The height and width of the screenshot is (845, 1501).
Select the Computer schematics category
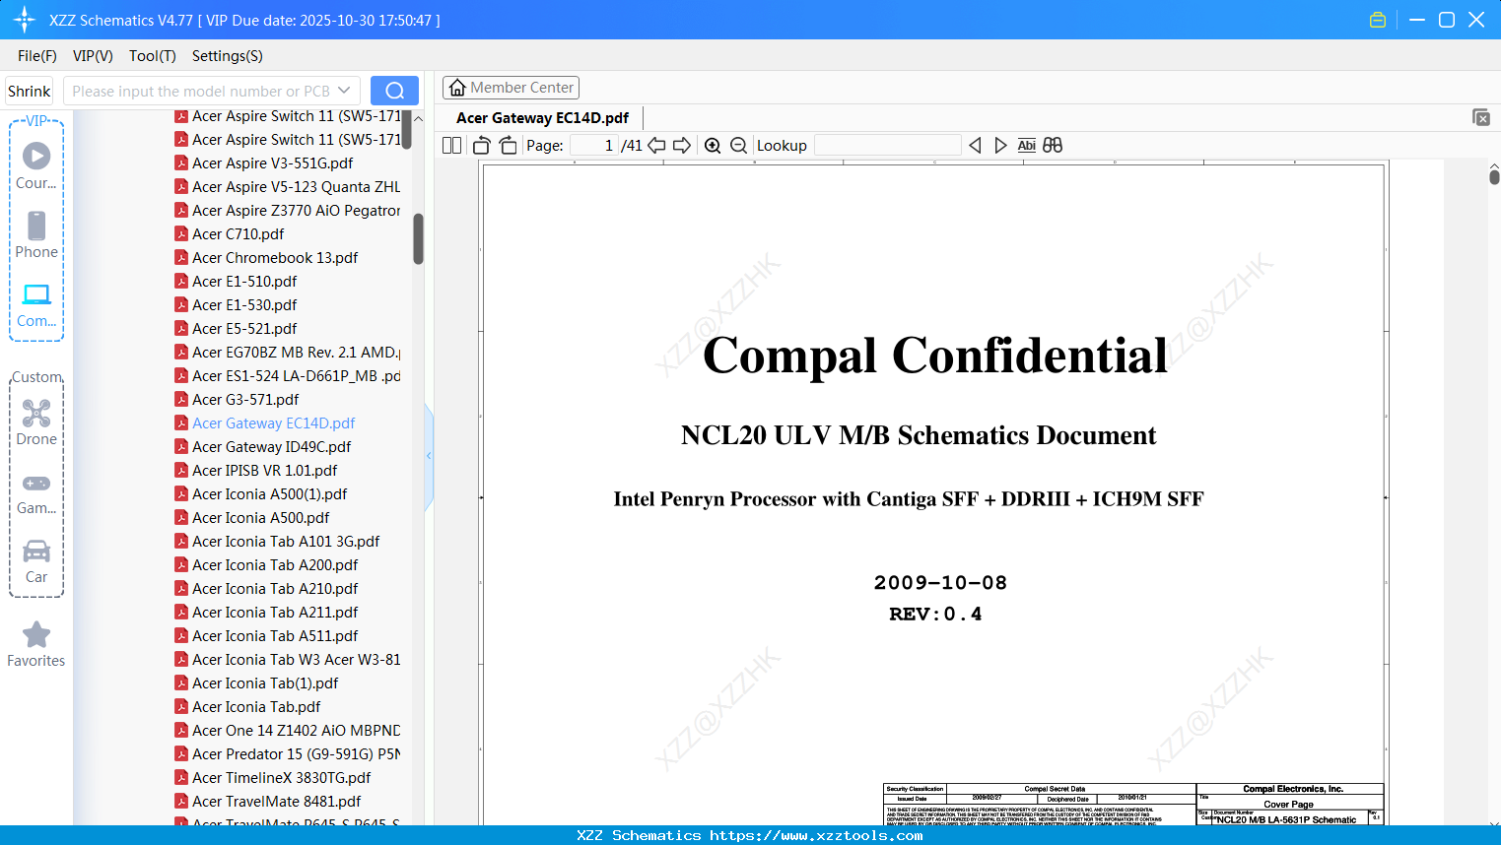36,304
